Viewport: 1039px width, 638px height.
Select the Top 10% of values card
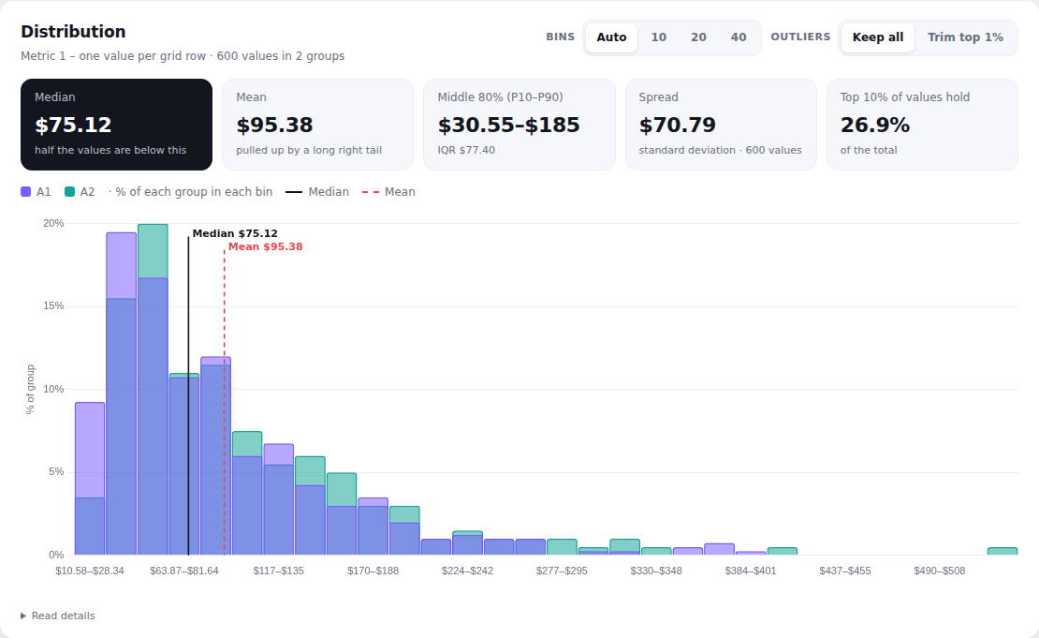[x=922, y=125]
